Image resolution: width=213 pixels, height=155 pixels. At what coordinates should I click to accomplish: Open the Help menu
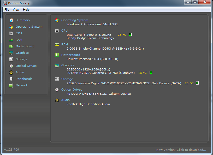tap(26, 10)
